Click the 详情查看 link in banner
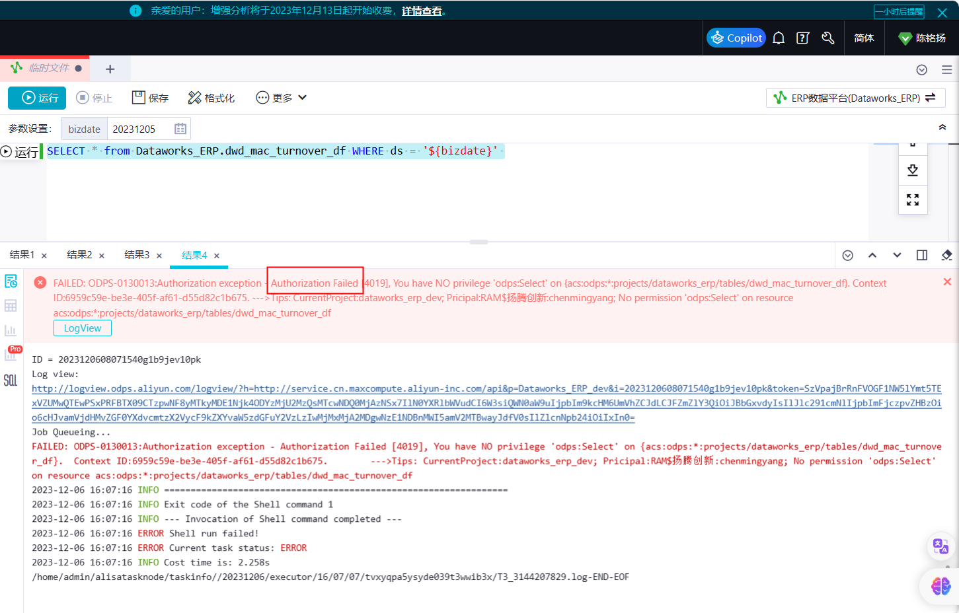Screen dimensions: 959x613 (x=422, y=11)
